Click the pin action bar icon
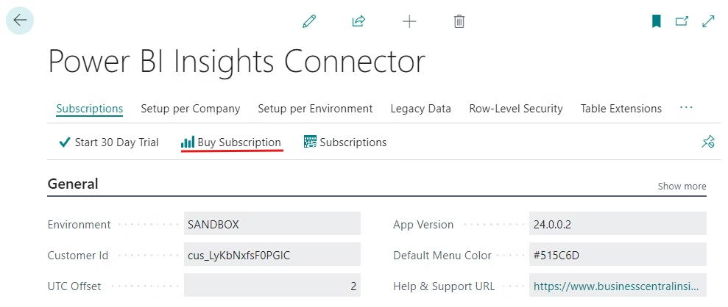728x307 pixels. [x=708, y=142]
